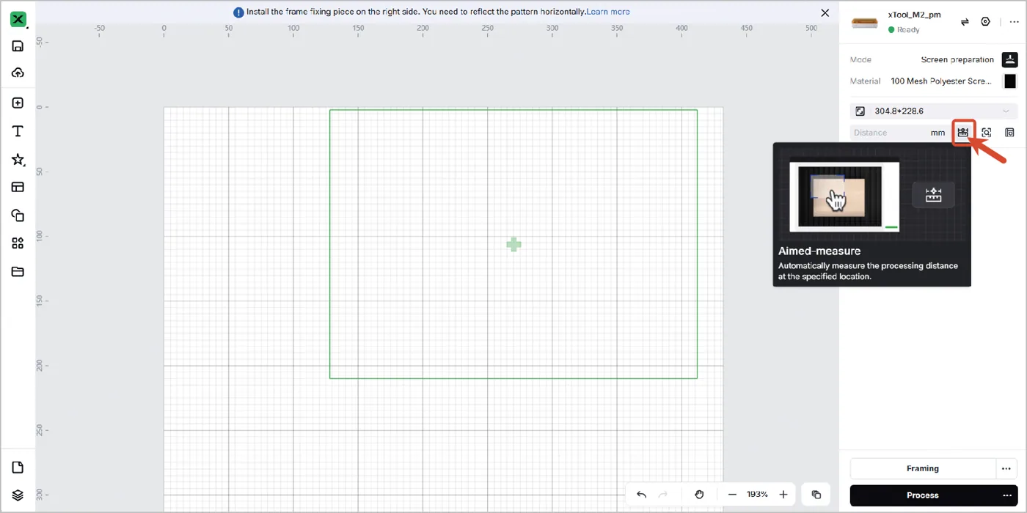Screen dimensions: 1027x513
Task: Click the Distance input field
Action: [899, 133]
